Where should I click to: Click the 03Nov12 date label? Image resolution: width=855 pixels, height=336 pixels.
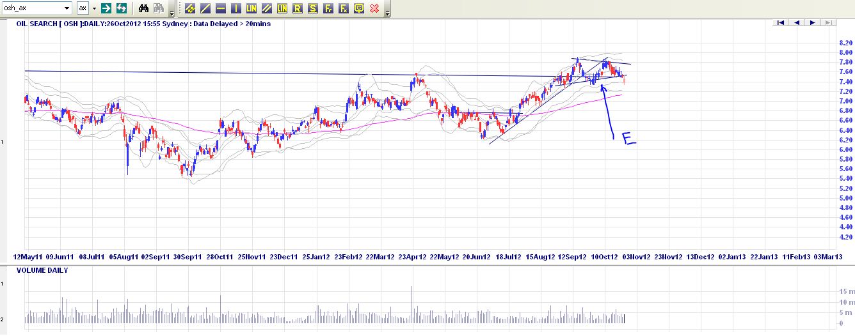636,257
